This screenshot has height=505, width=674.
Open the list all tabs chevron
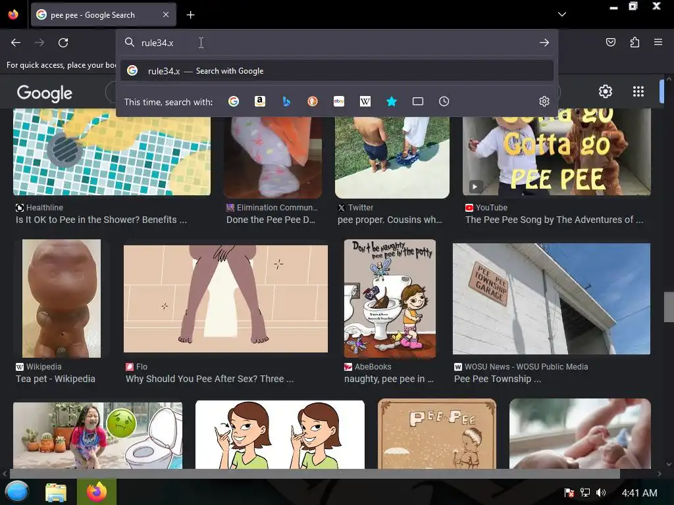pyautogui.click(x=562, y=14)
